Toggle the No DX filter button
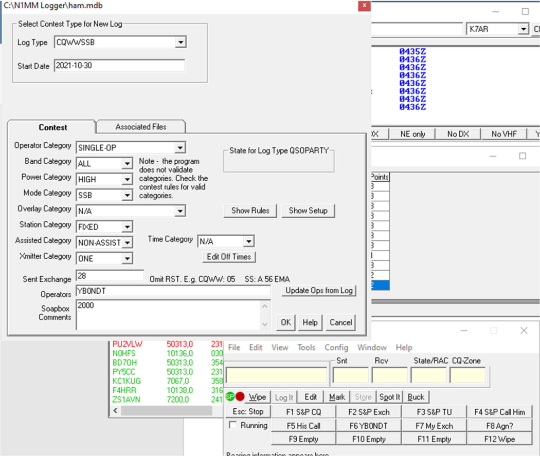Viewport: 540px width, 456px height. [458, 134]
